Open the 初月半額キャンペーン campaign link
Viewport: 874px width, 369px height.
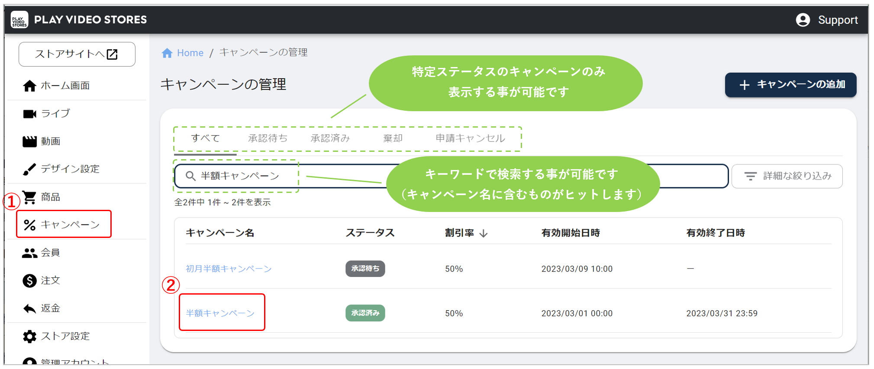tap(229, 269)
